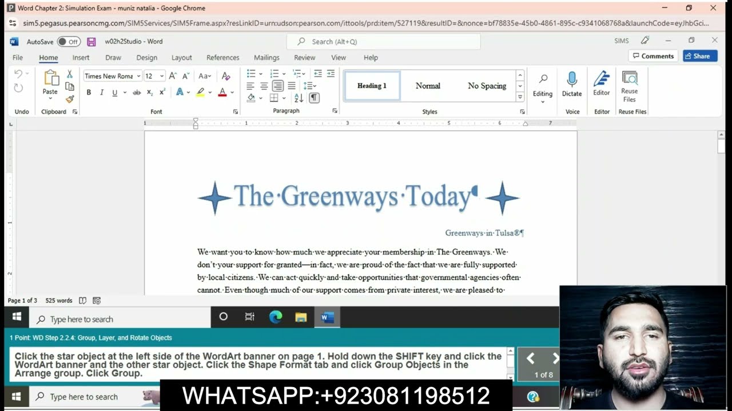Viewport: 732px width, 411px height.
Task: Click the Search (Alt+Q) box
Action: point(383,42)
